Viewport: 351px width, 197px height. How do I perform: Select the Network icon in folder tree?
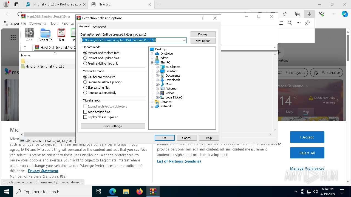point(157,106)
